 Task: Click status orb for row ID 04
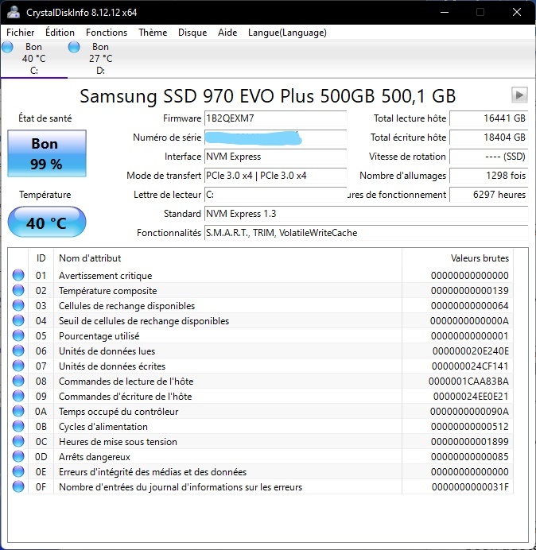pyautogui.click(x=18, y=320)
